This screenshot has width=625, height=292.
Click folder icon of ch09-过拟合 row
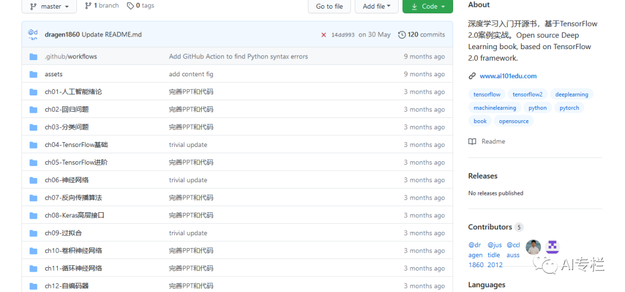pos(34,233)
